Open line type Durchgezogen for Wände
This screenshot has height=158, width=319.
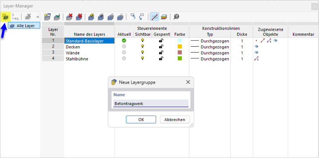210,53
